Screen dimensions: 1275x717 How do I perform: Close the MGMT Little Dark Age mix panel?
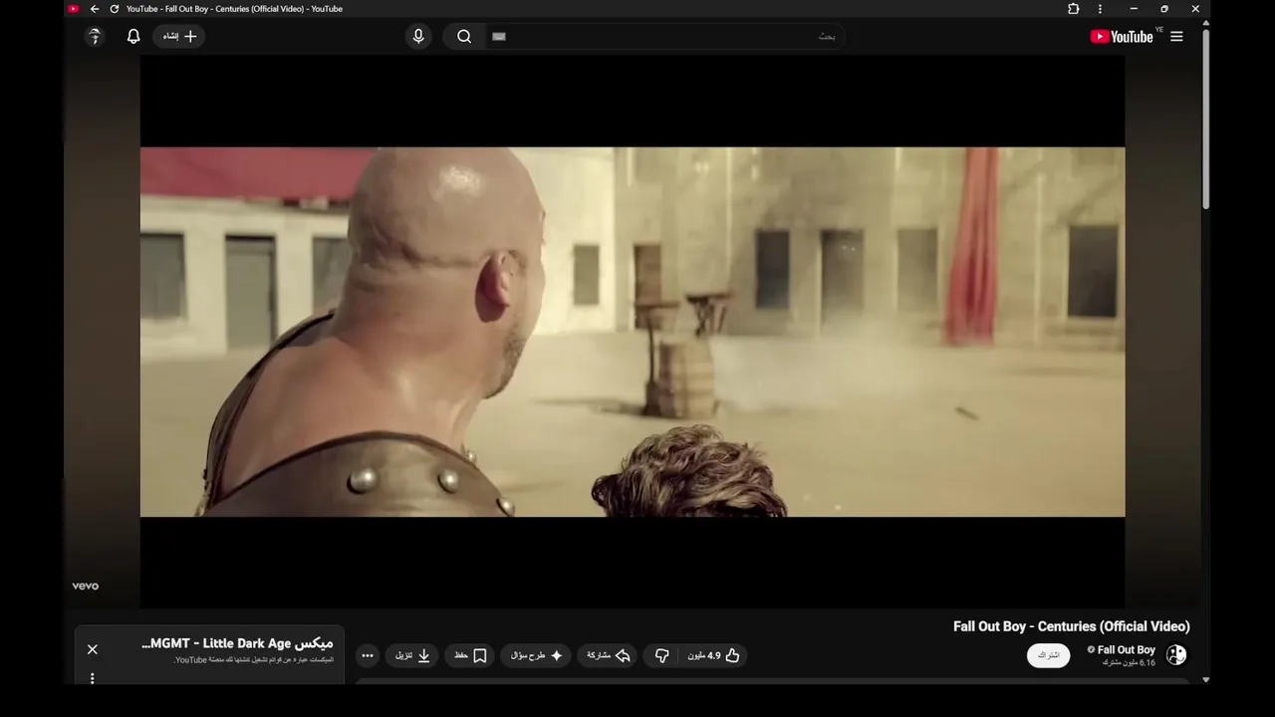click(93, 649)
